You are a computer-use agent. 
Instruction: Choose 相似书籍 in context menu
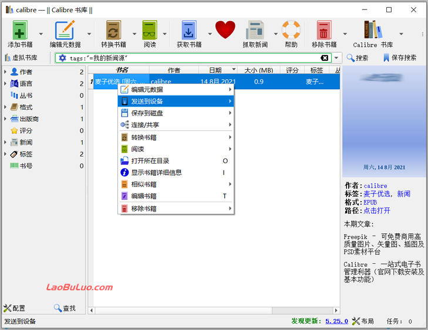[x=176, y=184]
